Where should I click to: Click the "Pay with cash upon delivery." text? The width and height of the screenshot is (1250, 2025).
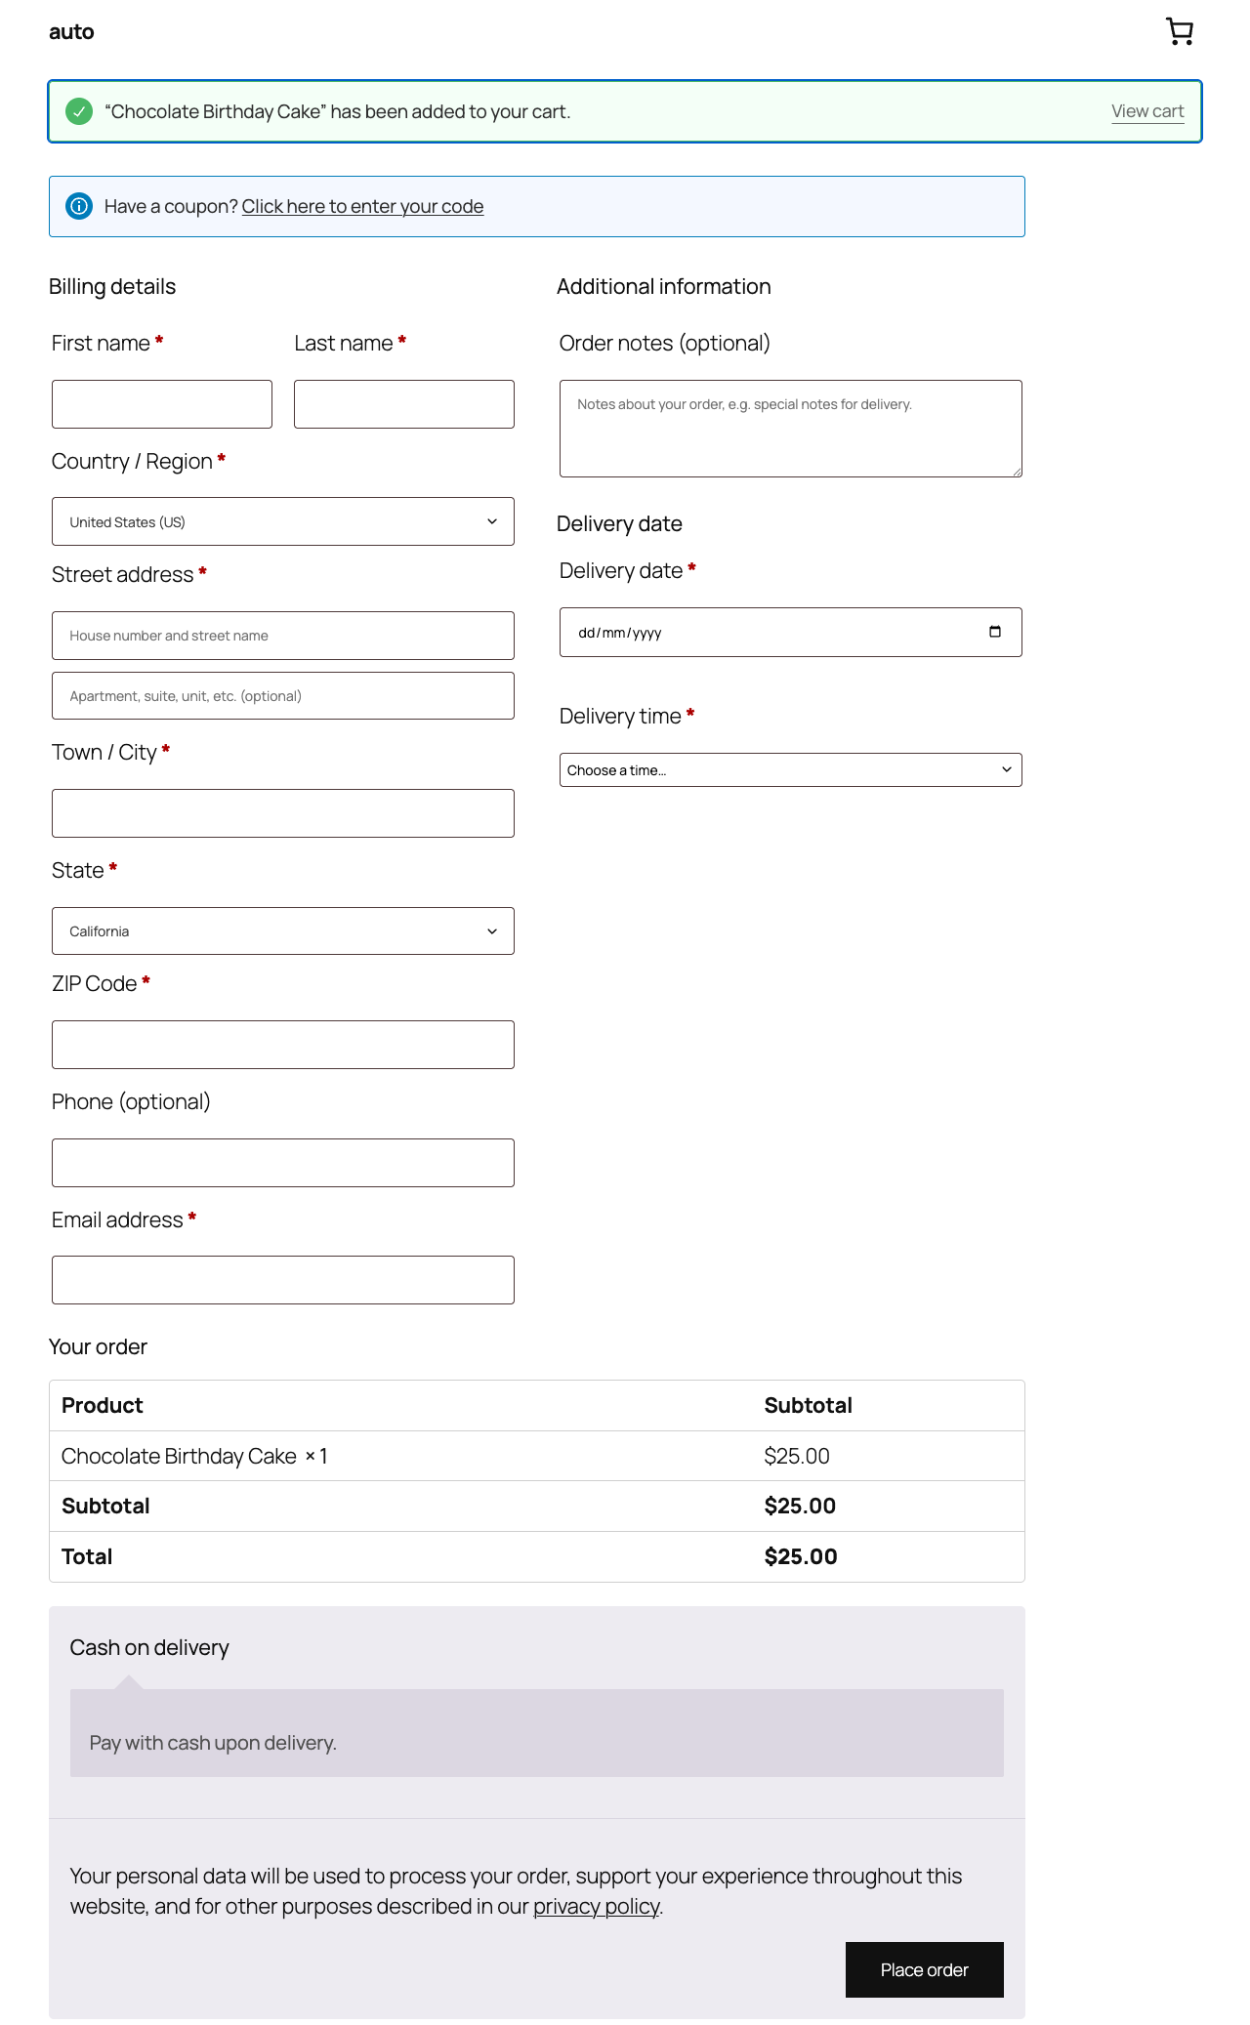pyautogui.click(x=213, y=1743)
